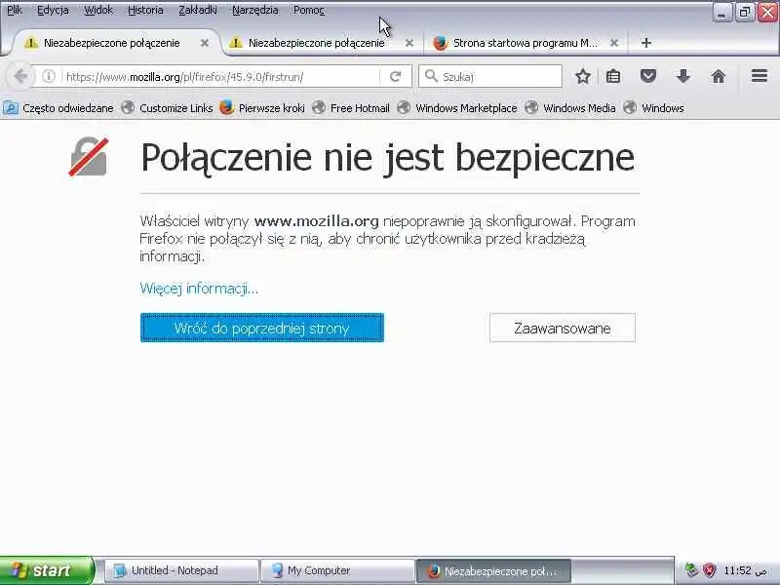Open Windows Marketplace bookmark
The image size is (780, 585).
coord(457,108)
